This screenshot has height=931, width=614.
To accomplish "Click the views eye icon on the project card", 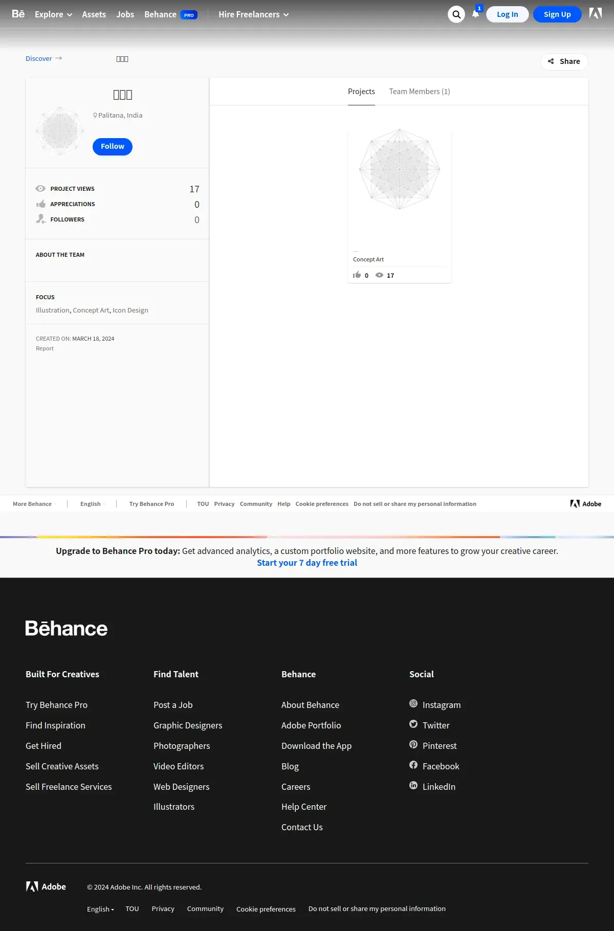I will click(x=379, y=275).
